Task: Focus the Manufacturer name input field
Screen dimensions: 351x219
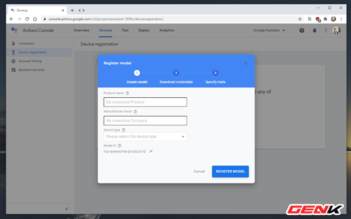Action: [x=145, y=121]
